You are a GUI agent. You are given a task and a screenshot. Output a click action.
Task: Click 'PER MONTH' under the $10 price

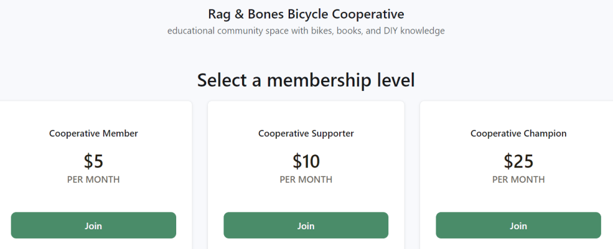306,180
